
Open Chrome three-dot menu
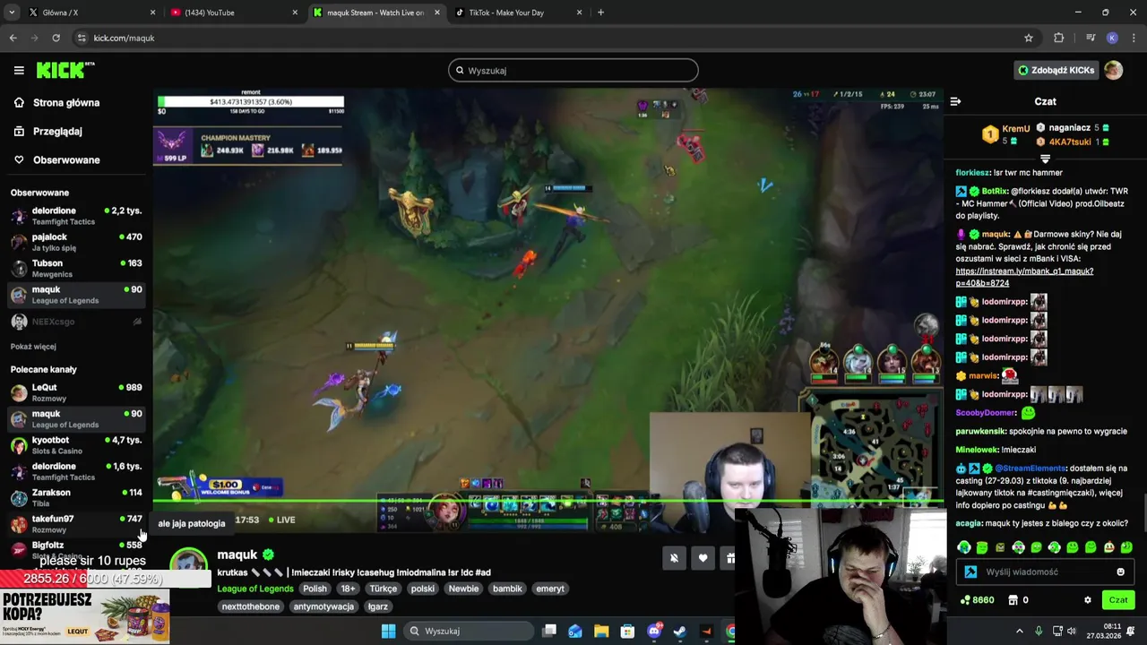1134,38
